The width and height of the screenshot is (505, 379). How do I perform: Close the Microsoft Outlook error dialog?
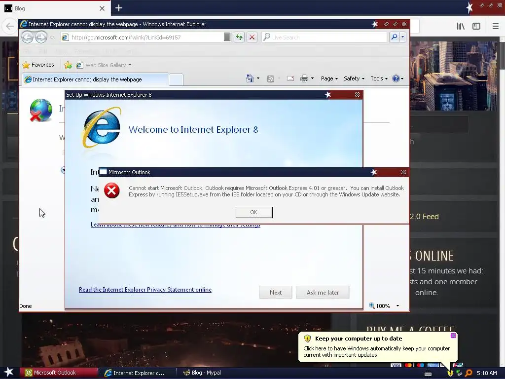coord(403,172)
